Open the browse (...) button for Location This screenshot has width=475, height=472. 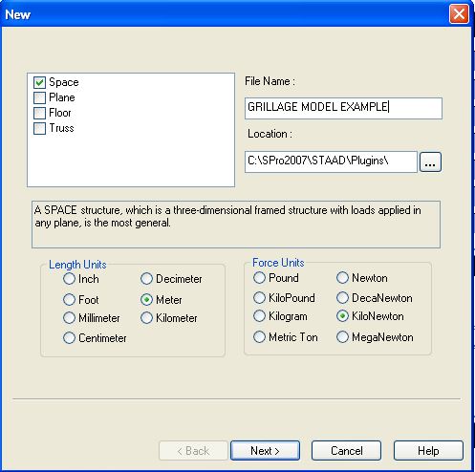[430, 162]
